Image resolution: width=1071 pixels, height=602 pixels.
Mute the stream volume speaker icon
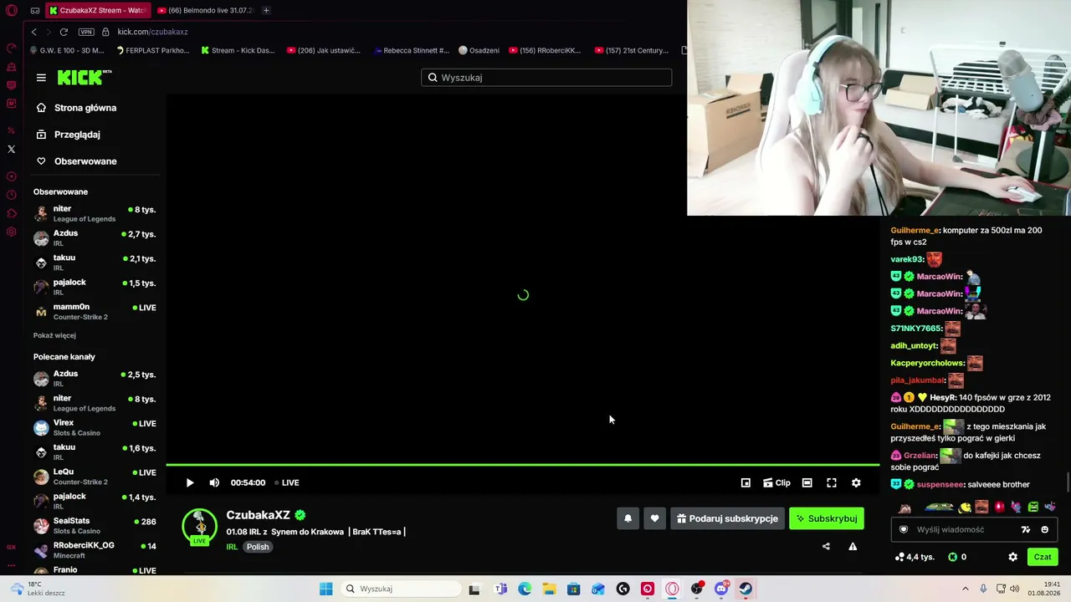214,482
